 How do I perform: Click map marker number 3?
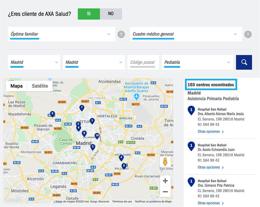[93, 147]
